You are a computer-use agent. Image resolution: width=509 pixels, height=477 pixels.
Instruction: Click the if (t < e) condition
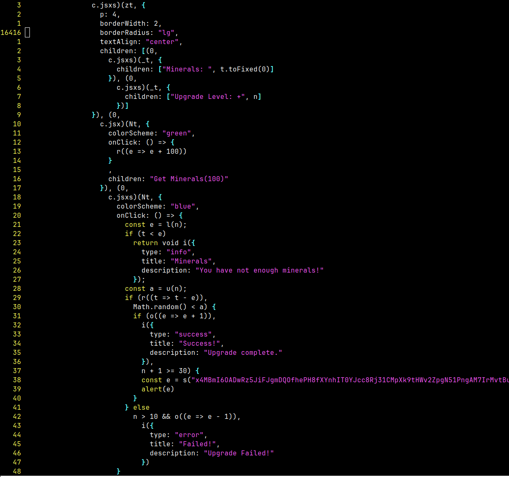pyautogui.click(x=145, y=234)
